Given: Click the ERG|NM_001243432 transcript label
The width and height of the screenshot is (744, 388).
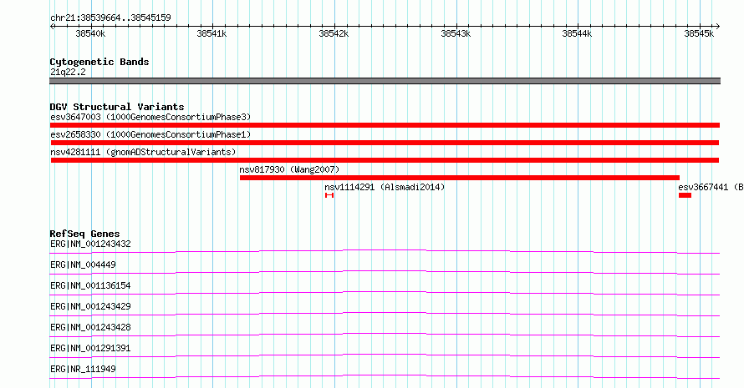Looking at the screenshot, I should pyautogui.click(x=90, y=244).
